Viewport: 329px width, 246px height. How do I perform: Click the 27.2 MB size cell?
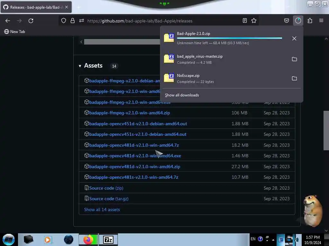tap(240, 167)
